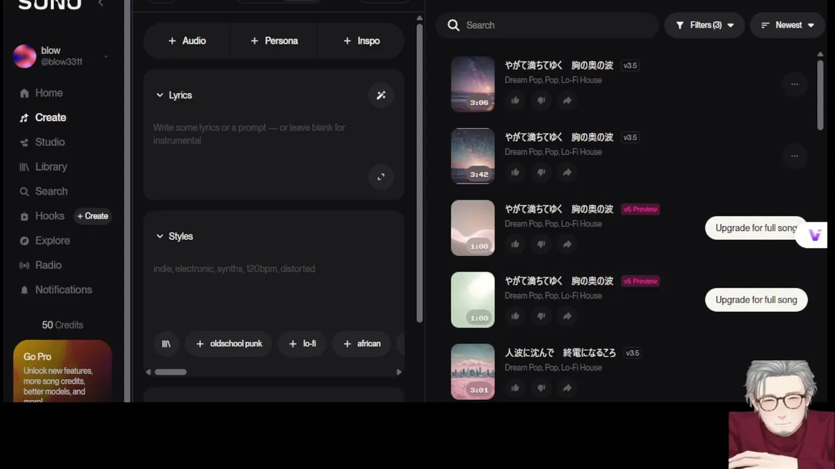Play the first v5 Preview 1:00 thumbnail
835x469 pixels.
(473, 228)
